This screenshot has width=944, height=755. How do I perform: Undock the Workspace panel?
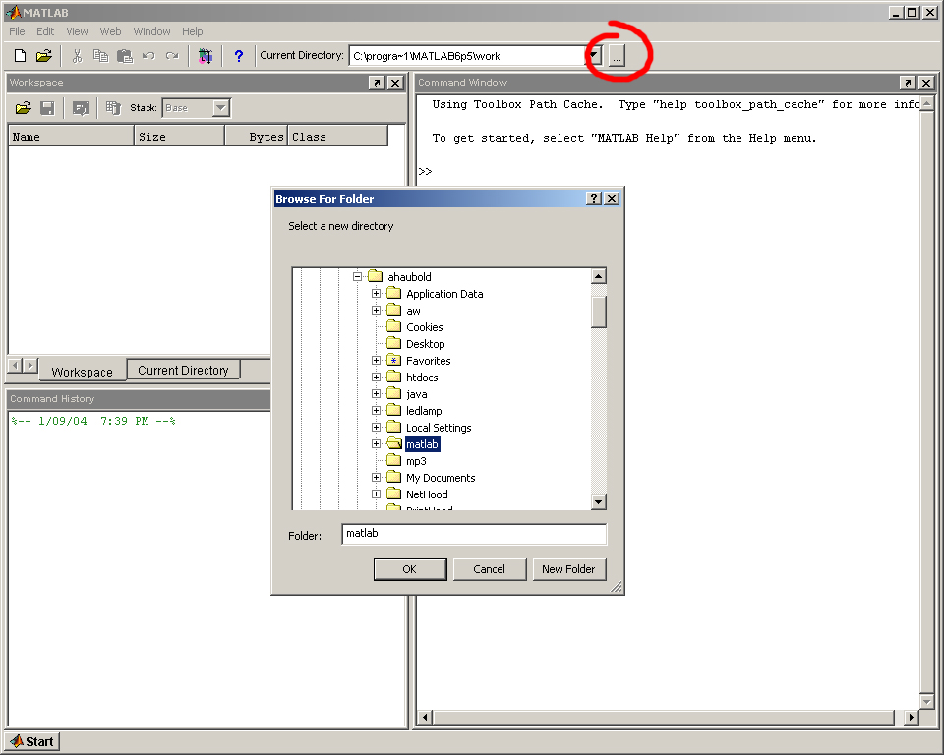(x=377, y=83)
